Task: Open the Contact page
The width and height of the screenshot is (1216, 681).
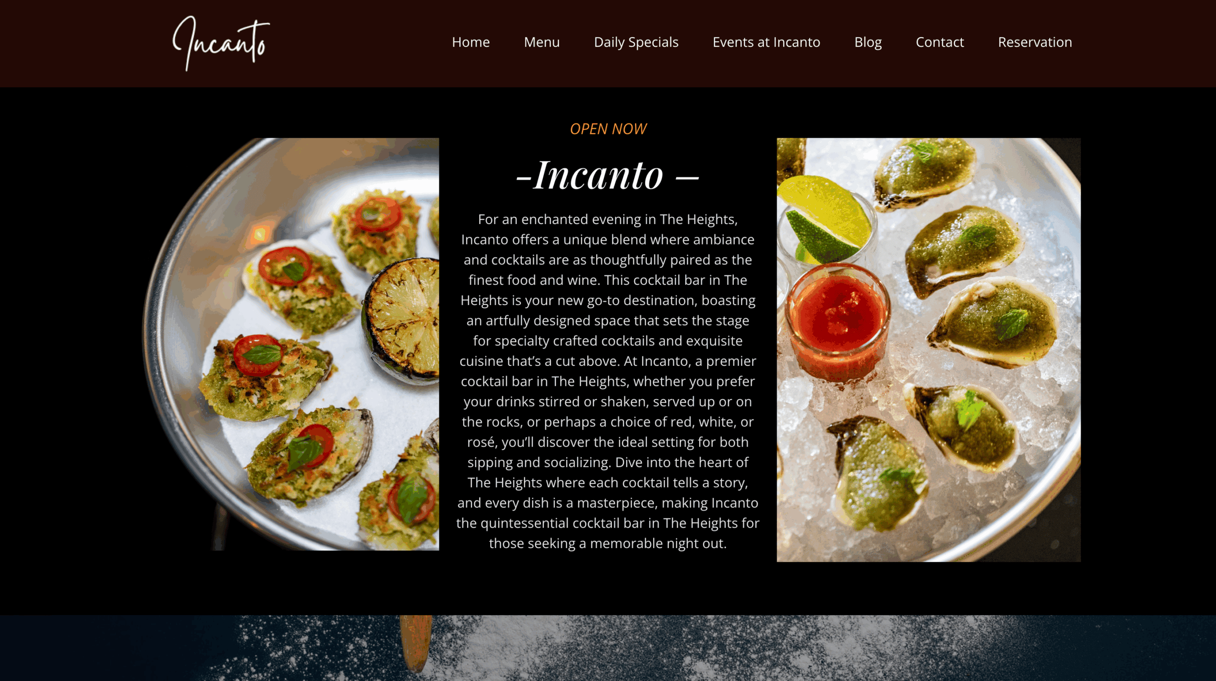Action: point(940,42)
